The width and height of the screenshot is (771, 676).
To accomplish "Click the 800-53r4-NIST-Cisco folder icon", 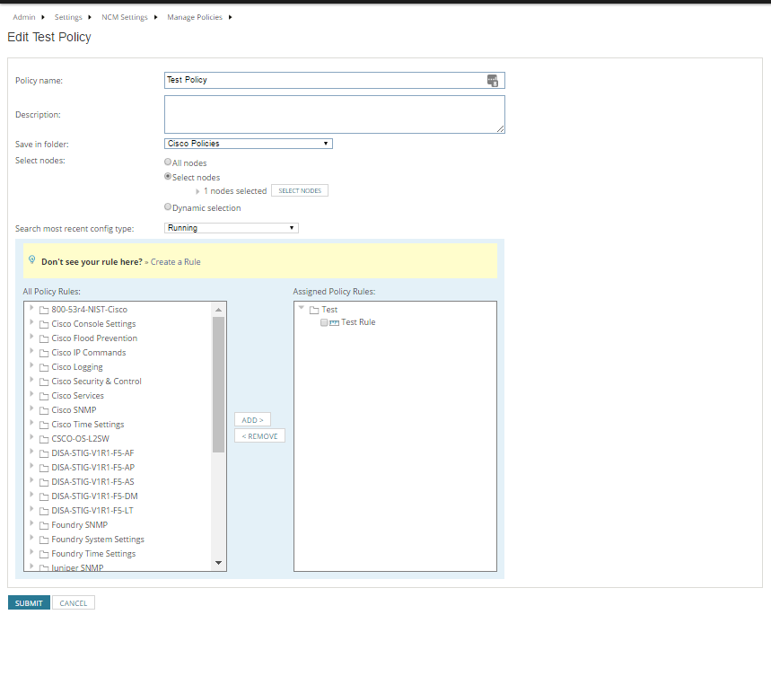I will tap(44, 310).
